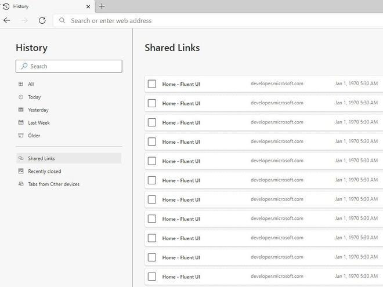383x287 pixels.
Task: Click the calendar icon next to Last Week
Action: [x=21, y=122]
